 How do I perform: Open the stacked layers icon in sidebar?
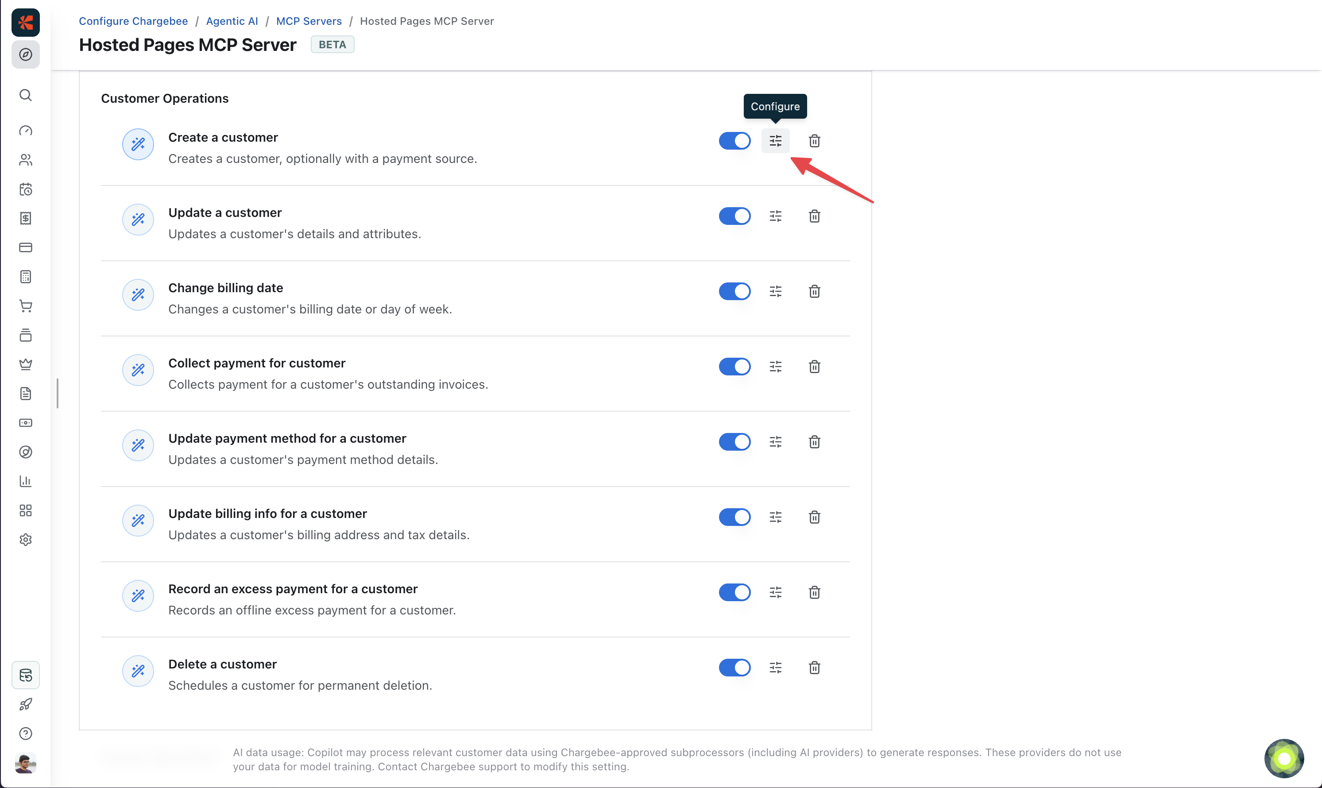point(26,335)
